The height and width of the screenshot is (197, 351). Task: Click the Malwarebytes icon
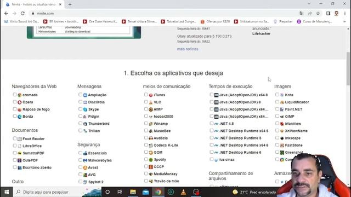(86, 160)
